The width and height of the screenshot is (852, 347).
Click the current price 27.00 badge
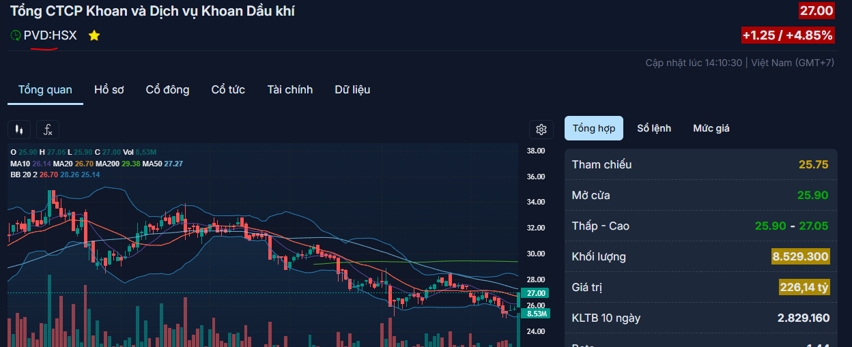tap(816, 10)
